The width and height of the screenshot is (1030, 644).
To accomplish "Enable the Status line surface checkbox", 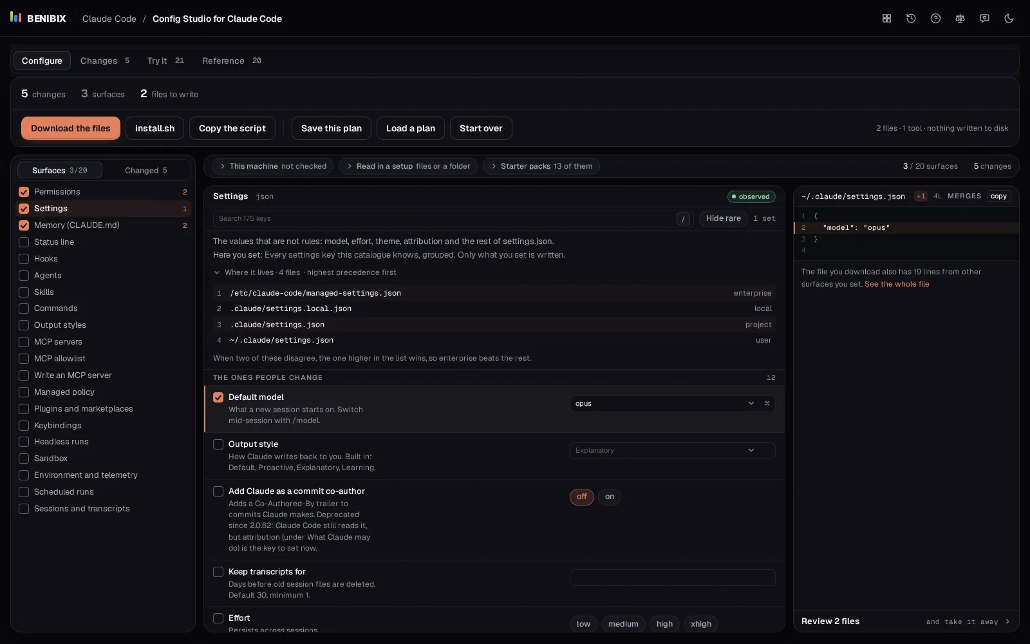I will pos(24,242).
